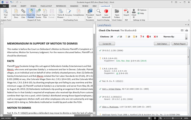Filter by red X citations count

click(156, 37)
